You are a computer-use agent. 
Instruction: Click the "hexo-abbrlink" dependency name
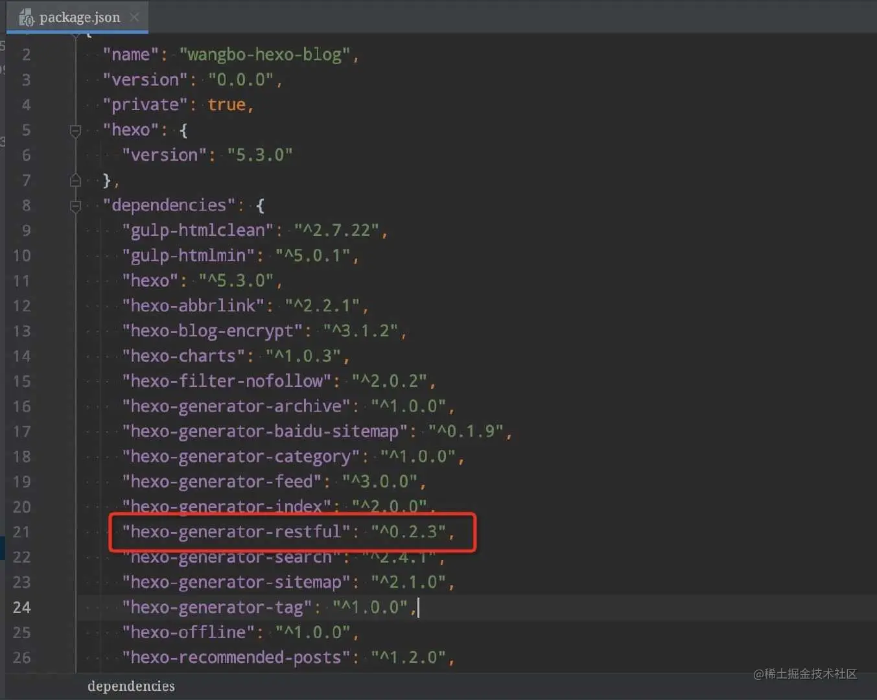click(193, 305)
